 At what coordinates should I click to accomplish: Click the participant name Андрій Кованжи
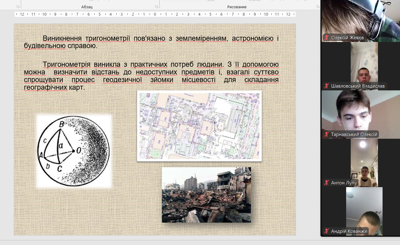tap(349, 231)
